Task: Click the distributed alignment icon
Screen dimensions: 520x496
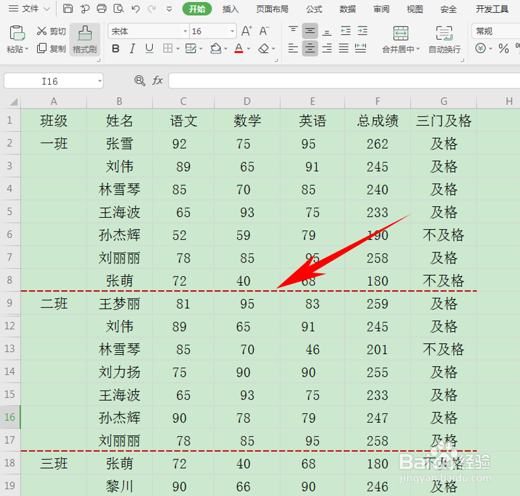Action: click(x=360, y=49)
